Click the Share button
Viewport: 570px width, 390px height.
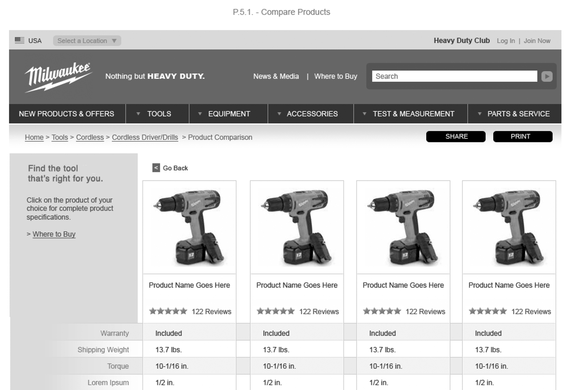point(456,136)
